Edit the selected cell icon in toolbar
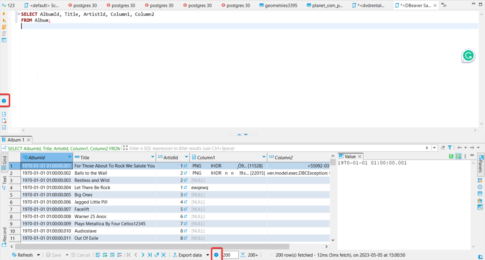The width and height of the screenshot is (485, 260). 97,255
